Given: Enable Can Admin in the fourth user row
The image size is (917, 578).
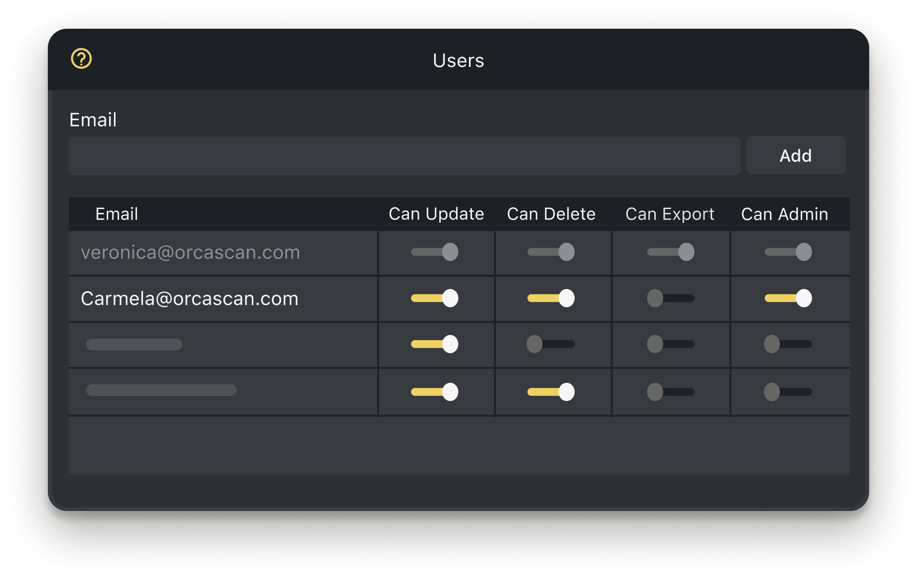Looking at the screenshot, I should pyautogui.click(x=788, y=391).
